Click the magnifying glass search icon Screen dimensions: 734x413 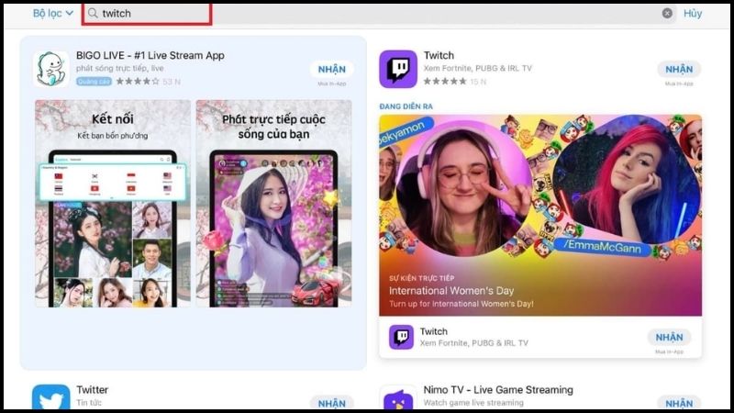93,13
